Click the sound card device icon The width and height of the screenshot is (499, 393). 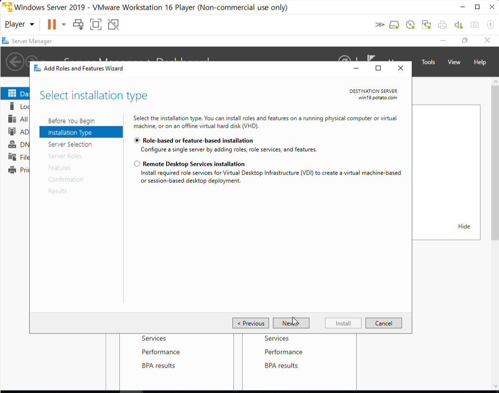click(458, 24)
